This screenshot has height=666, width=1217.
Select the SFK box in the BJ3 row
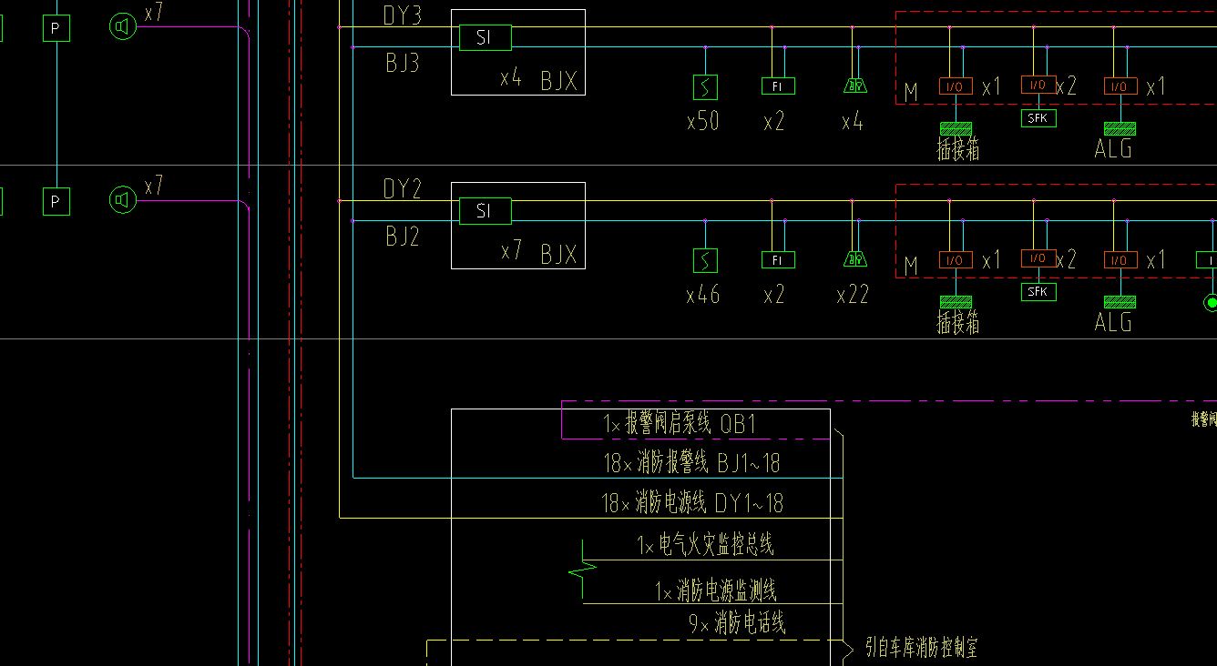pyautogui.click(x=1038, y=118)
